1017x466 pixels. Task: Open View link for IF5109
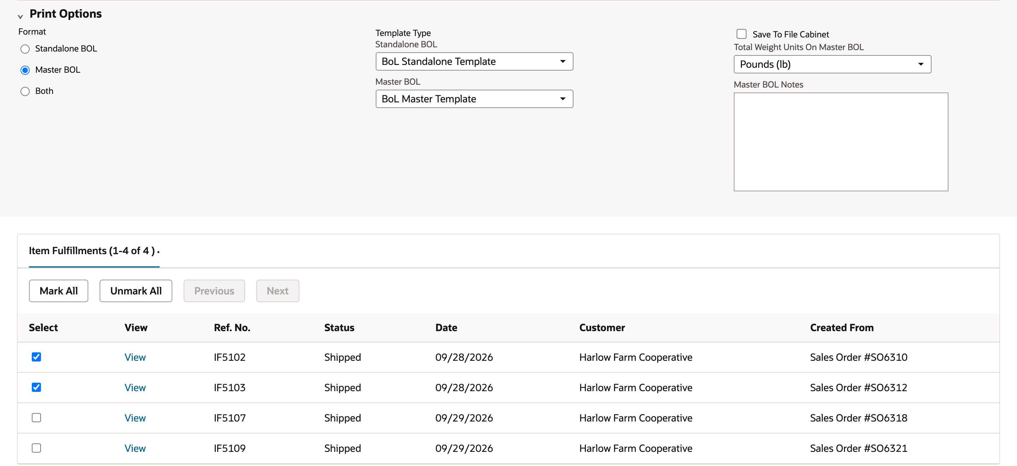[135, 449]
